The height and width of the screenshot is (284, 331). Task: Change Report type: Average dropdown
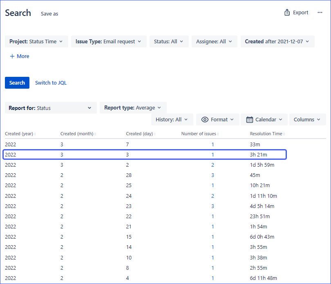tap(133, 108)
